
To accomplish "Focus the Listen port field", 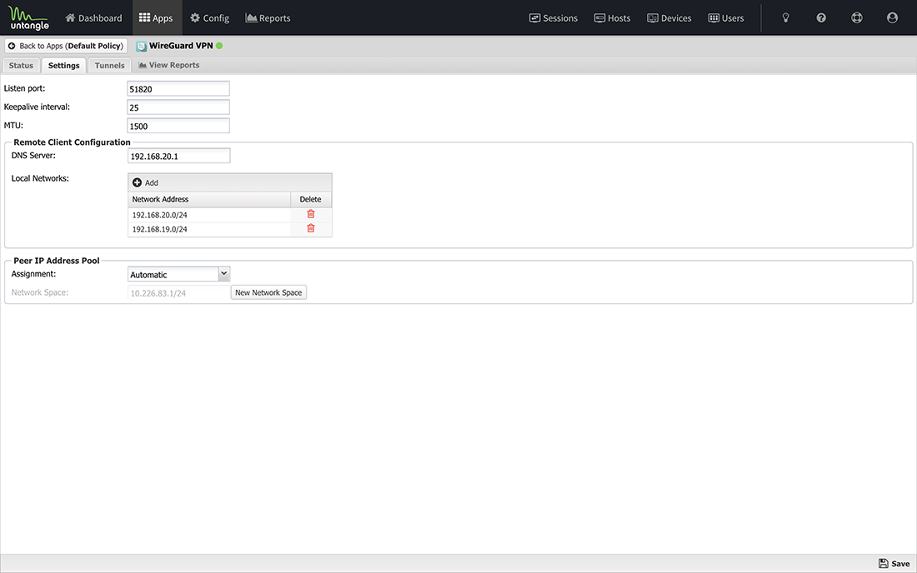I will 178,89.
